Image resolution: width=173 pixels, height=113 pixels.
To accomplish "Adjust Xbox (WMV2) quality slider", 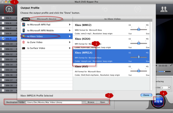I will pos(139,29).
